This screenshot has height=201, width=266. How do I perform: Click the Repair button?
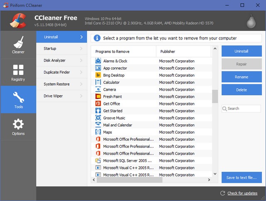coord(241,64)
